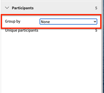
Task: Click the Participants count badge 5
Action: pos(96,8)
